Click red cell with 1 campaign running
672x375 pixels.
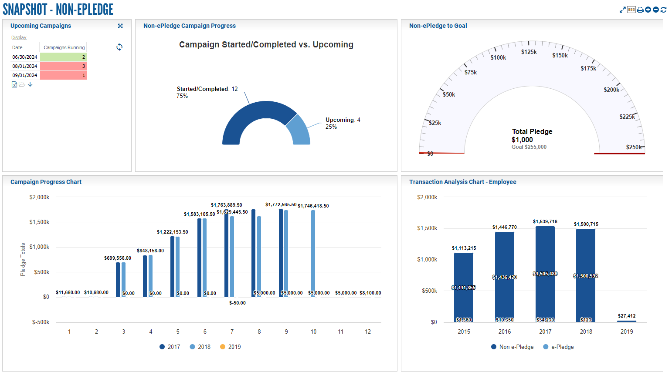click(64, 75)
